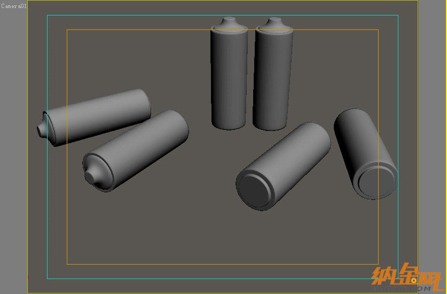Image resolution: width=447 pixels, height=294 pixels.
Task: Click circular base of the rightmost can
Action: [377, 182]
